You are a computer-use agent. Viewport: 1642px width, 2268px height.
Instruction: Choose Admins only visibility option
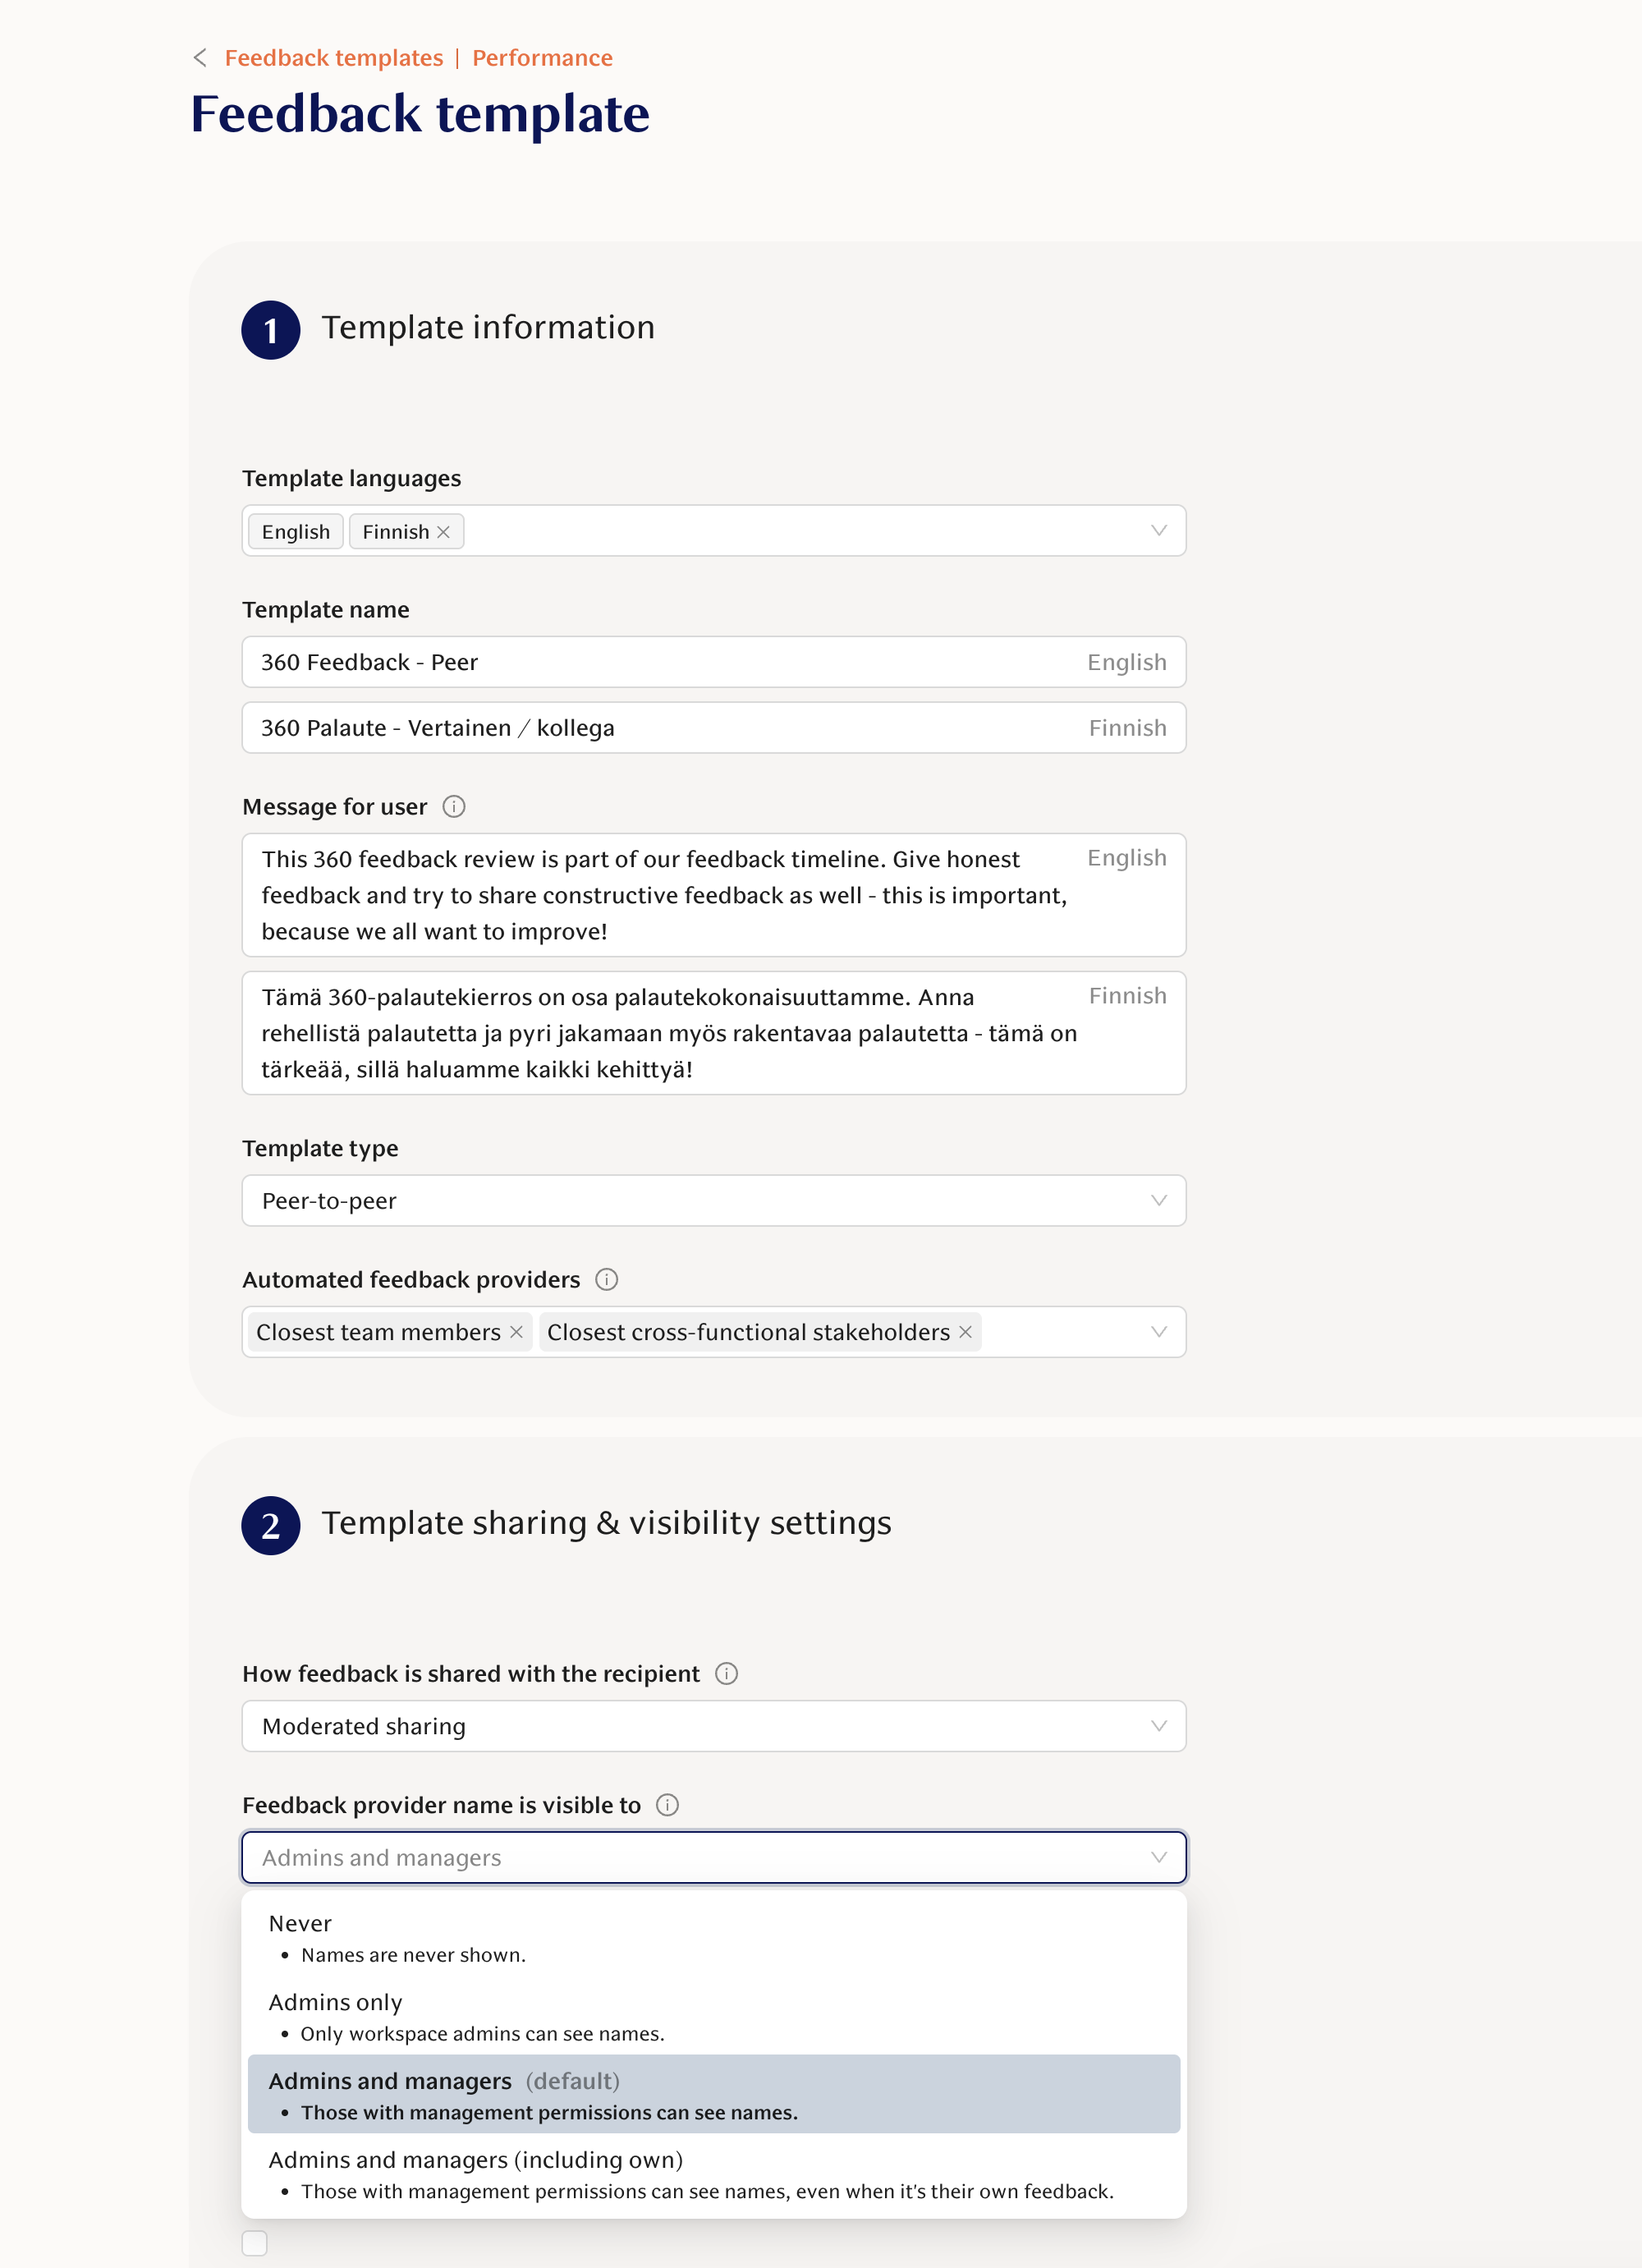pyautogui.click(x=336, y=2002)
